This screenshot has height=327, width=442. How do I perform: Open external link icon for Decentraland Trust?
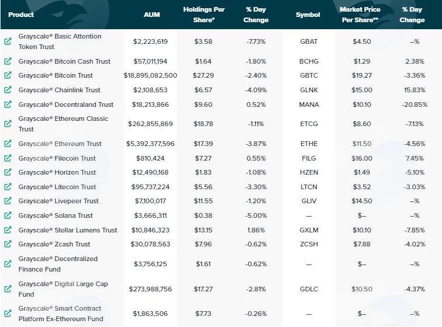(x=8, y=105)
